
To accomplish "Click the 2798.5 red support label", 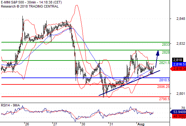I will click(165, 99).
